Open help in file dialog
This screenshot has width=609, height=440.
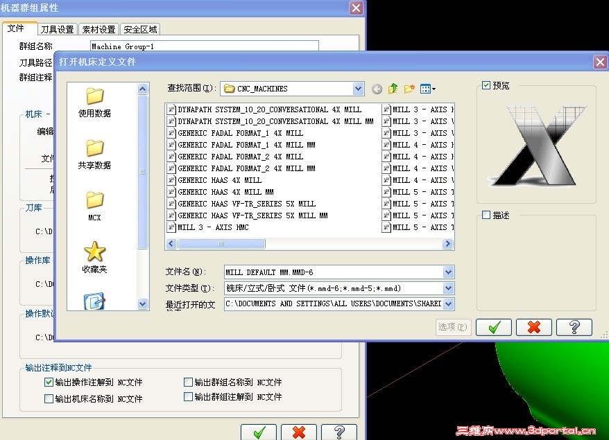[x=574, y=328]
